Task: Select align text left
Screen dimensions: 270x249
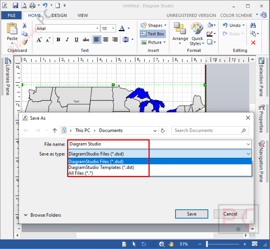Action: pyautogui.click(x=97, y=40)
